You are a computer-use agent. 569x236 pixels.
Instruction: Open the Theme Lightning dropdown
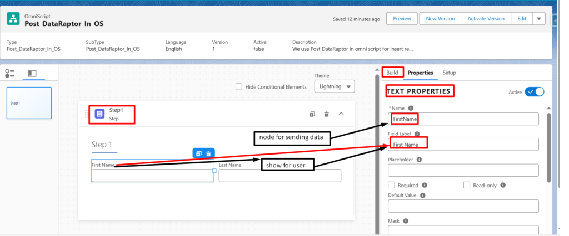[x=335, y=86]
